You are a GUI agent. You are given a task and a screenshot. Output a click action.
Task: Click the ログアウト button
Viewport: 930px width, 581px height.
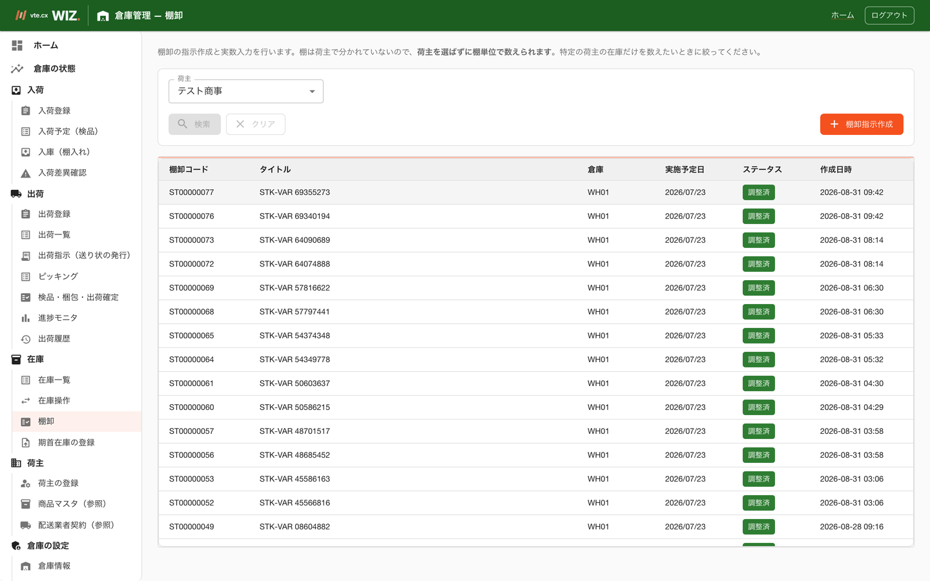(x=889, y=15)
